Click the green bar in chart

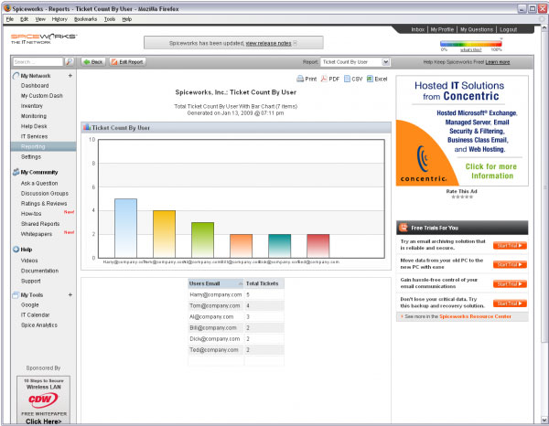(x=203, y=240)
